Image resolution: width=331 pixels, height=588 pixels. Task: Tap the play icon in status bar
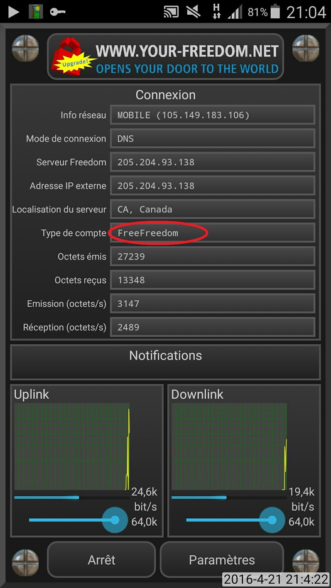14,12
